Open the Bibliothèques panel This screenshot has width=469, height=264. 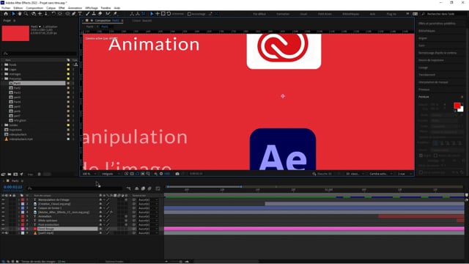(426, 31)
